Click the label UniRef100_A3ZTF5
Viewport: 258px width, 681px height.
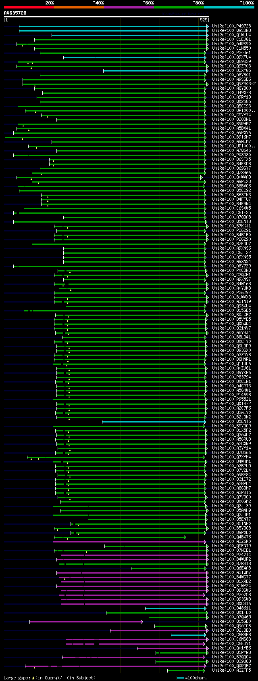click(231, 670)
